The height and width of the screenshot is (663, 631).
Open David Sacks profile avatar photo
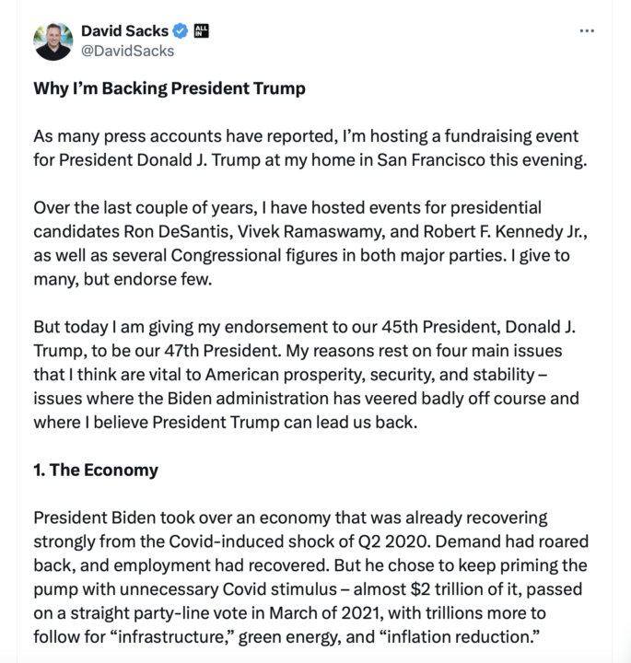[53, 41]
